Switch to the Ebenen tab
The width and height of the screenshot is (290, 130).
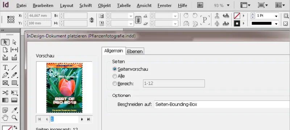click(x=135, y=51)
